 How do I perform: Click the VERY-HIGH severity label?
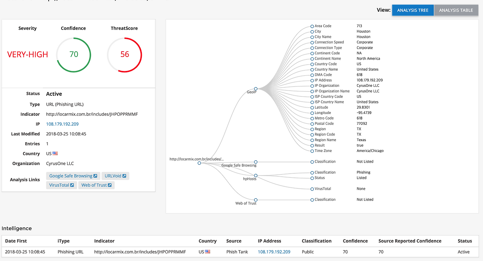28,54
